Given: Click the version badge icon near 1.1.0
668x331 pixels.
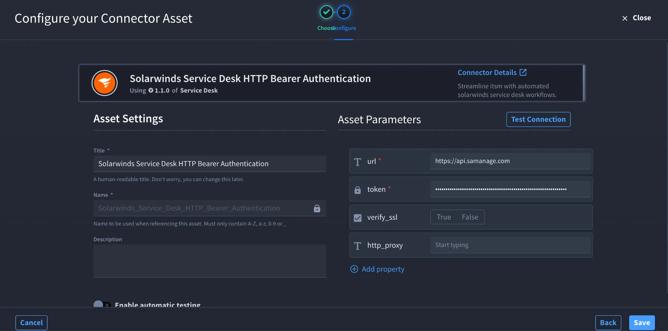Looking at the screenshot, I should 151,90.
